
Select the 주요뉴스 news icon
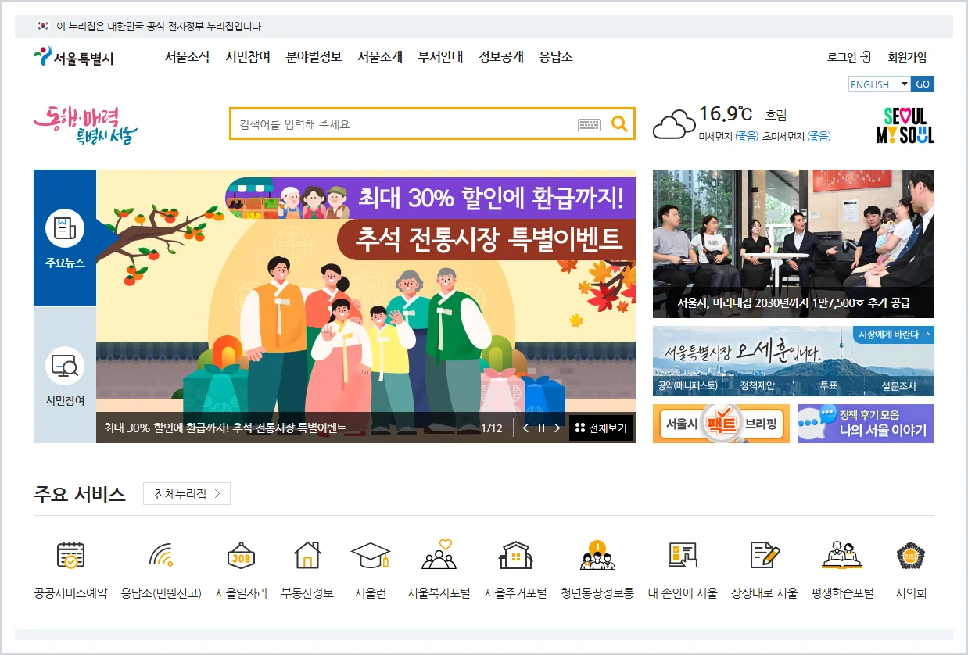point(65,229)
